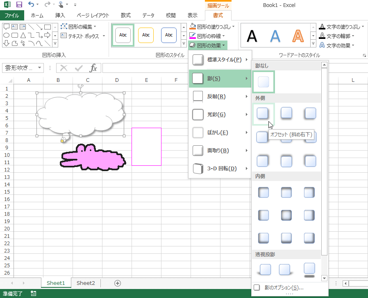This screenshot has height=298, width=368.
Task: Switch to the ホーム tab
Action: 37,16
